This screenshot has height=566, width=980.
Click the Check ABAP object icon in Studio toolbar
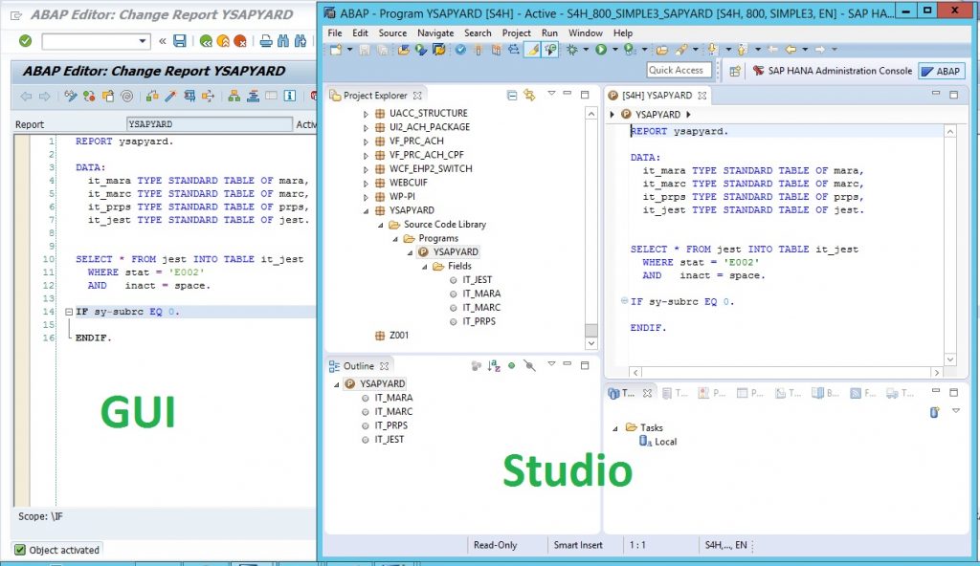coord(460,50)
